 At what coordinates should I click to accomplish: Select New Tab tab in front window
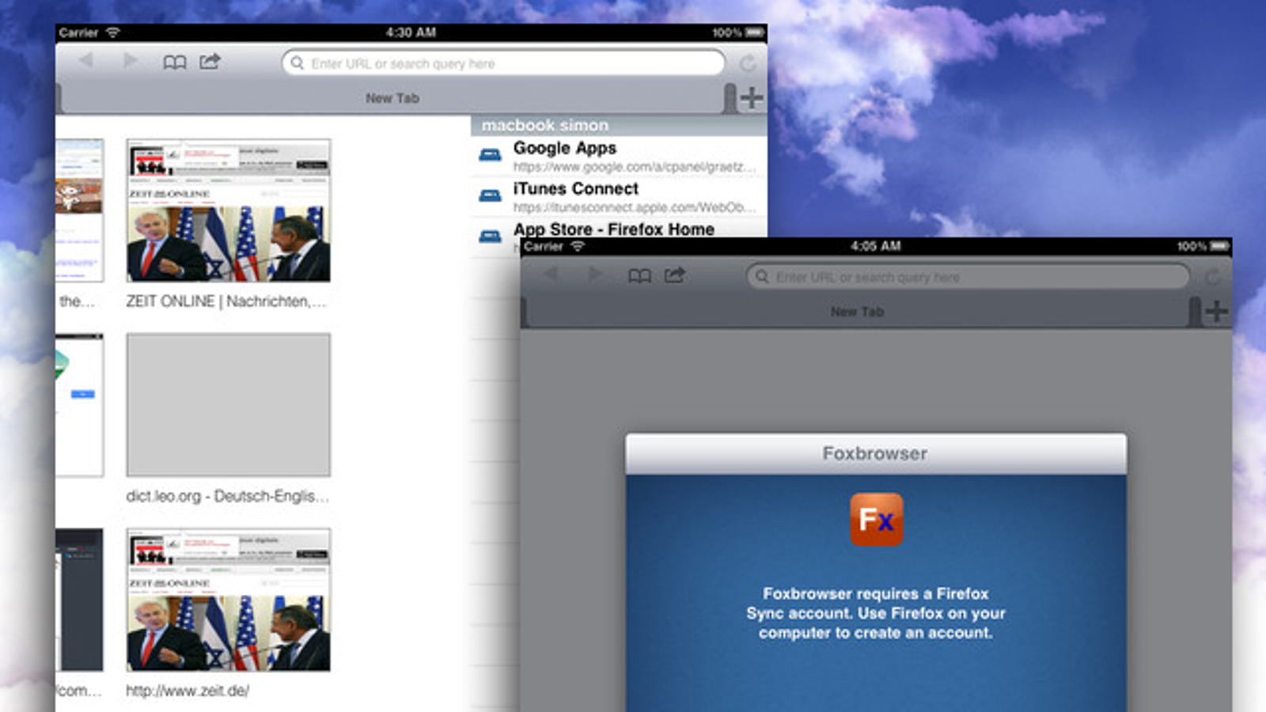(x=858, y=312)
